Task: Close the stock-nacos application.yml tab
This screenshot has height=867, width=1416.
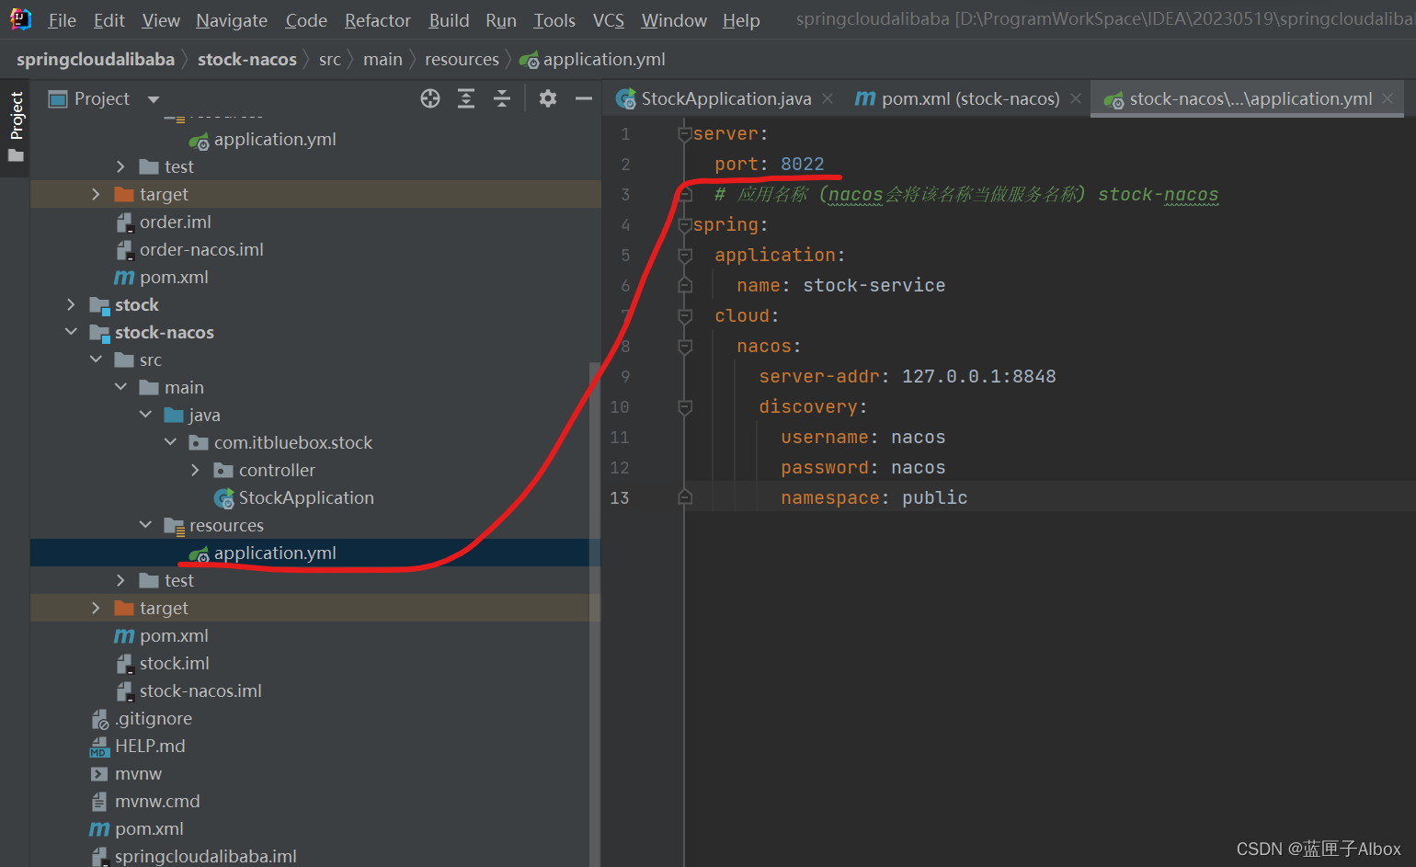Action: [1387, 98]
